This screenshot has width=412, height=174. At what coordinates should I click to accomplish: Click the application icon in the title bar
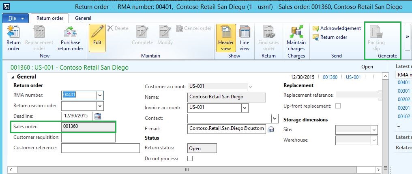(6, 7)
